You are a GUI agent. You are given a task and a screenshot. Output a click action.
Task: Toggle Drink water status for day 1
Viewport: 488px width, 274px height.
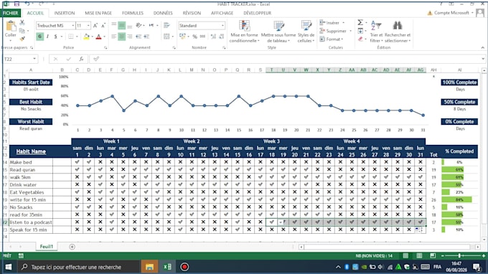pyautogui.click(x=78, y=184)
